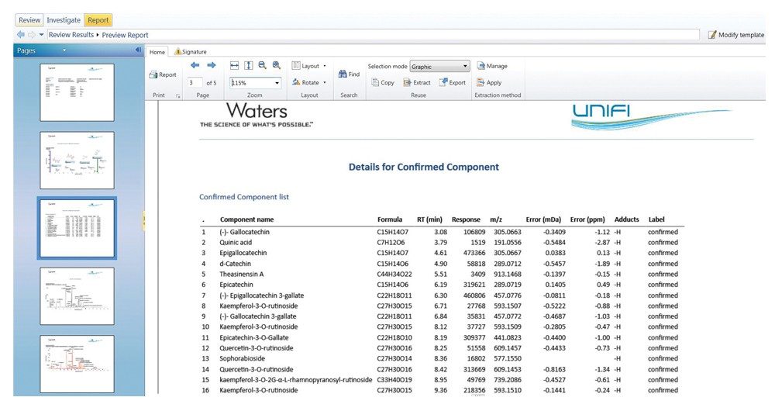
Task: Select the fifth page thumbnail
Action: [77, 364]
